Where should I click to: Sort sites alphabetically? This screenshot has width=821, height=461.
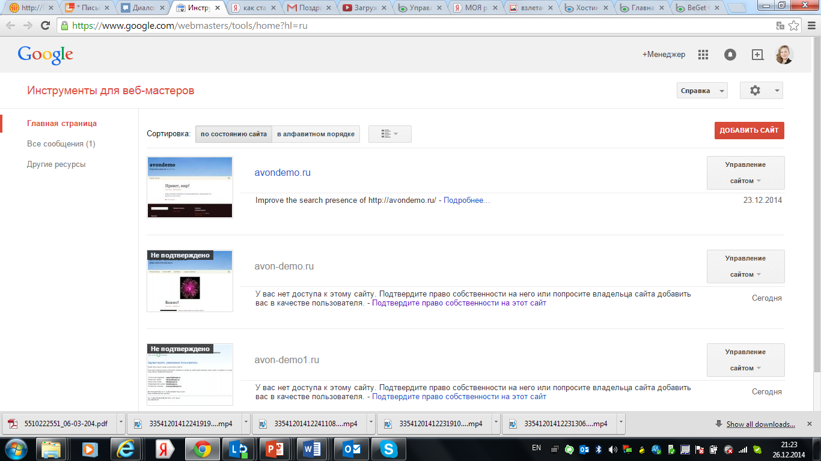pyautogui.click(x=316, y=134)
